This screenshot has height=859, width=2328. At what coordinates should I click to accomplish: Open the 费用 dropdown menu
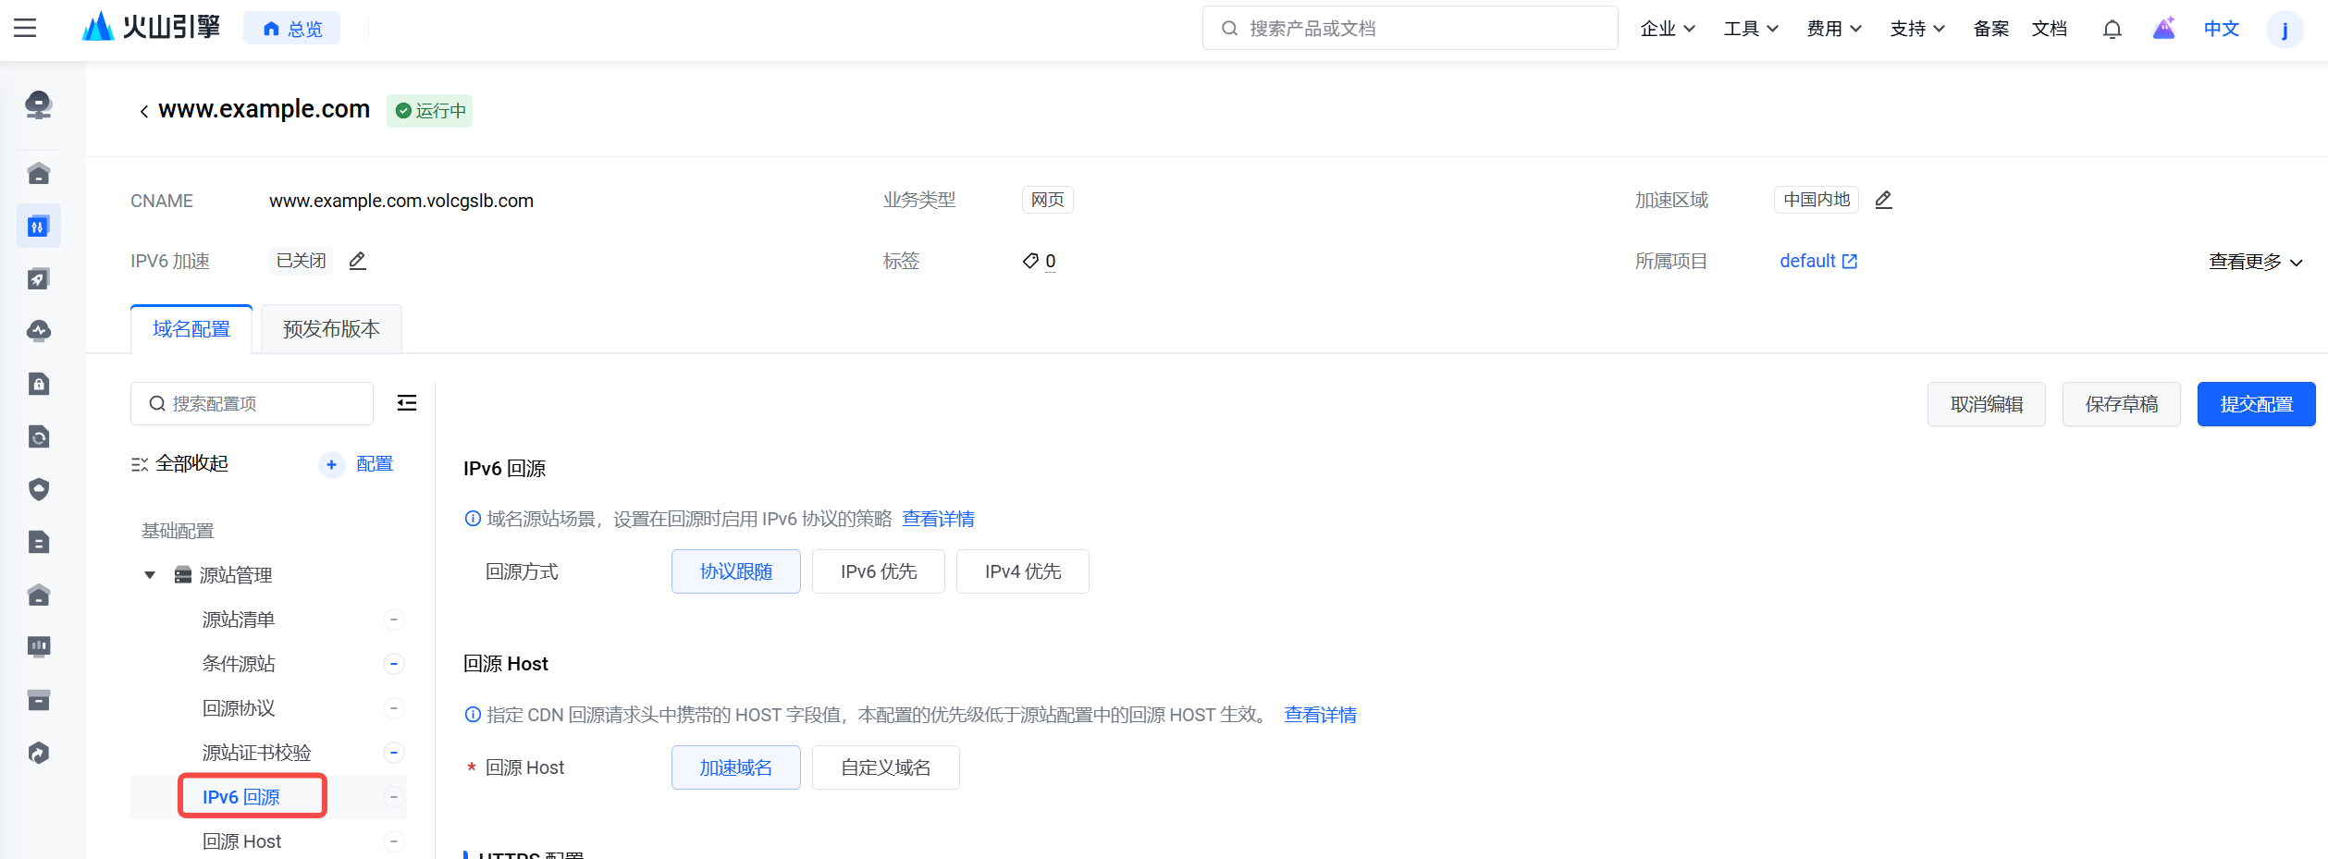(x=1833, y=29)
